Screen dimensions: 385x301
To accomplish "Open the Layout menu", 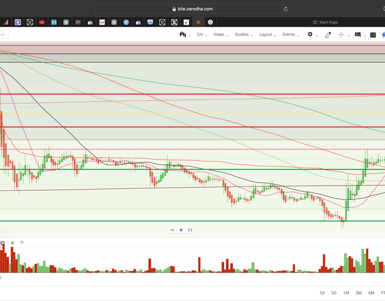I will [x=268, y=35].
